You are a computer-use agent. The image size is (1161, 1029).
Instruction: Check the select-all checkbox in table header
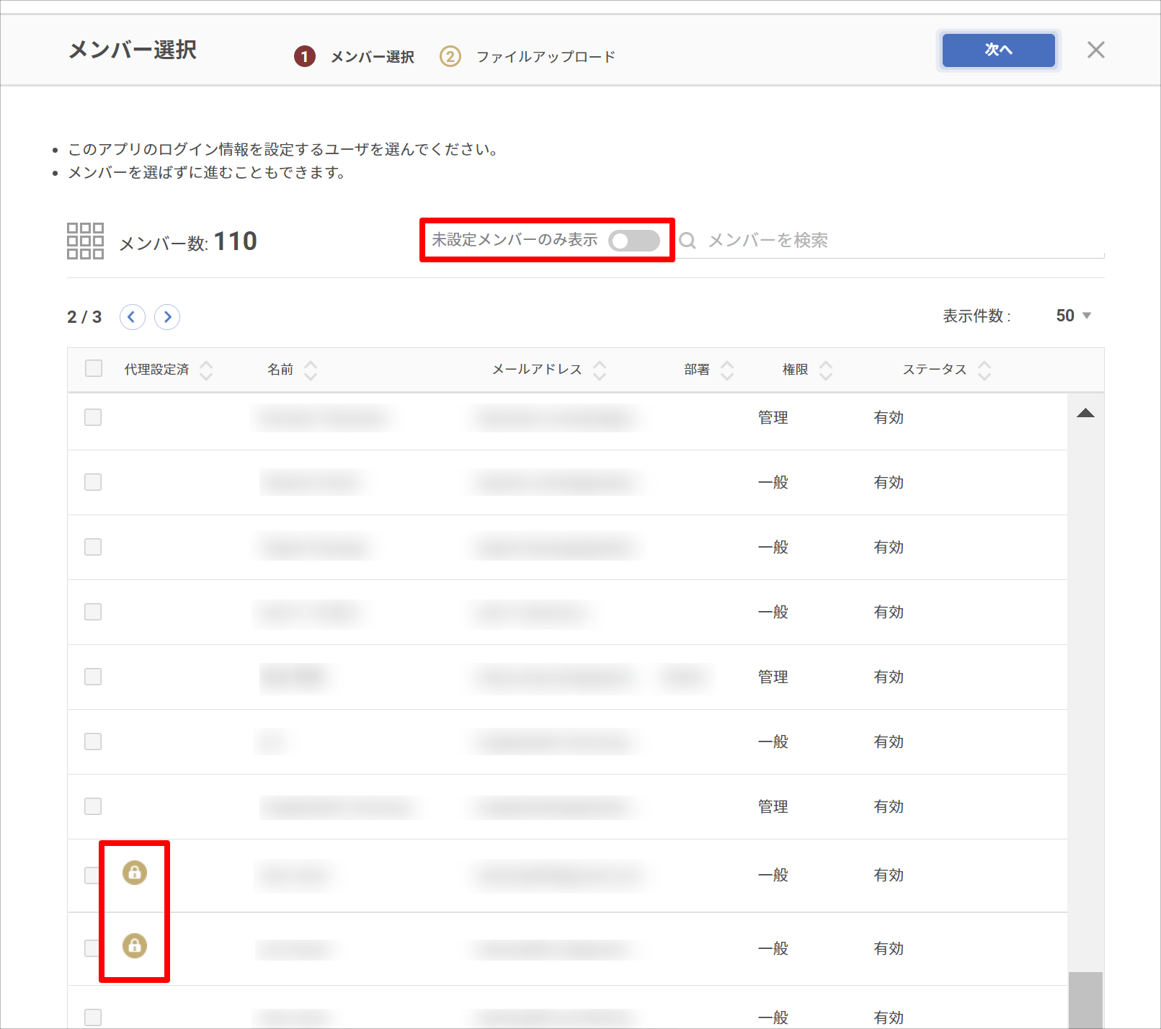94,368
